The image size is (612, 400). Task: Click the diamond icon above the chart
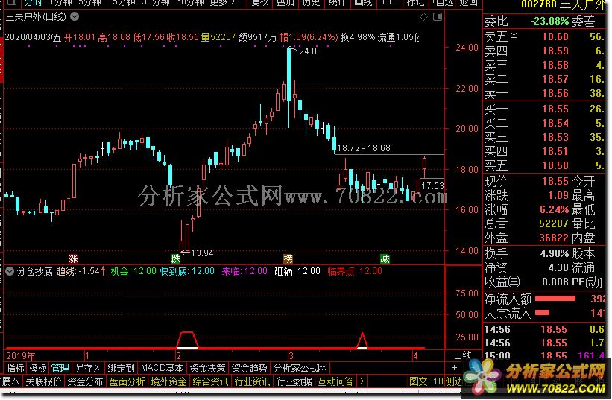pos(423,16)
